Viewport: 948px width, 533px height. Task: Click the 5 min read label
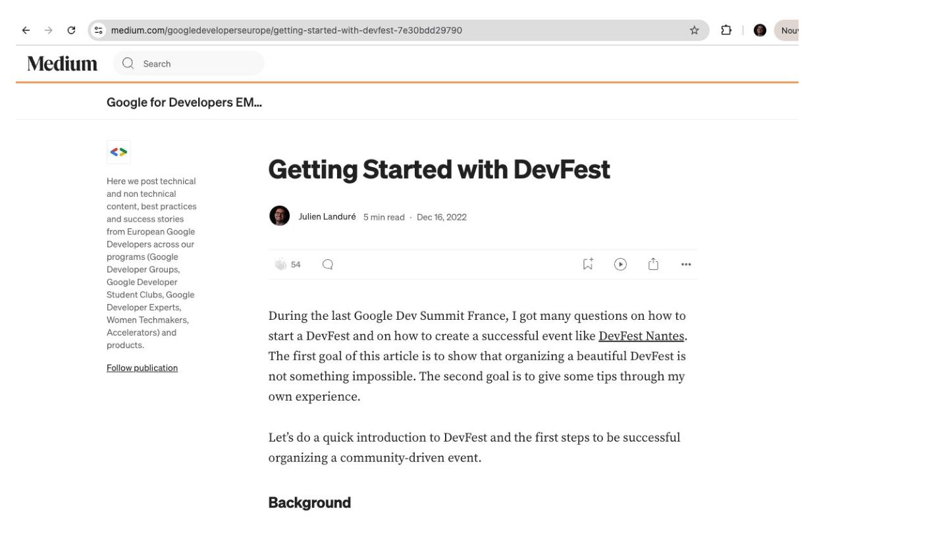coord(384,217)
